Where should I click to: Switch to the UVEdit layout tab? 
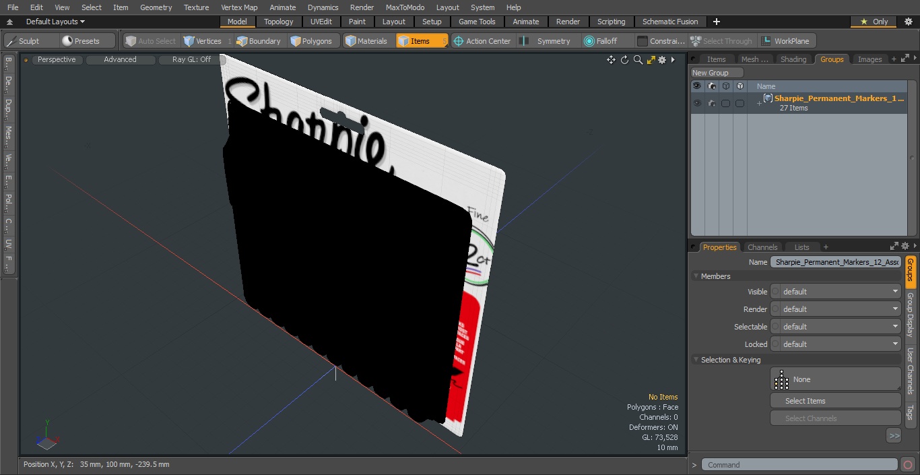[321, 22]
